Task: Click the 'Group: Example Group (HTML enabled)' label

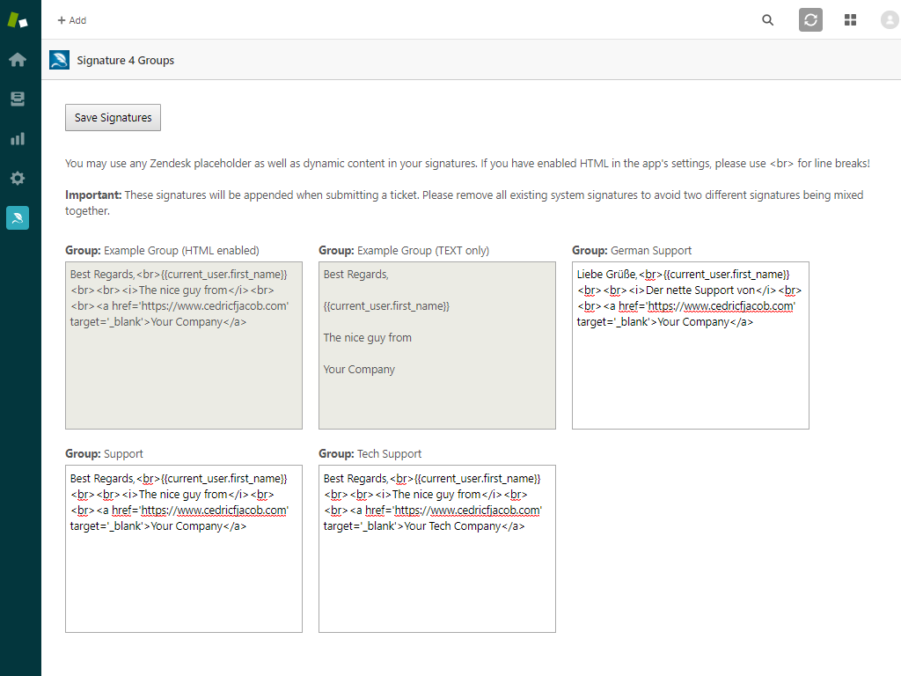Action: tap(162, 251)
